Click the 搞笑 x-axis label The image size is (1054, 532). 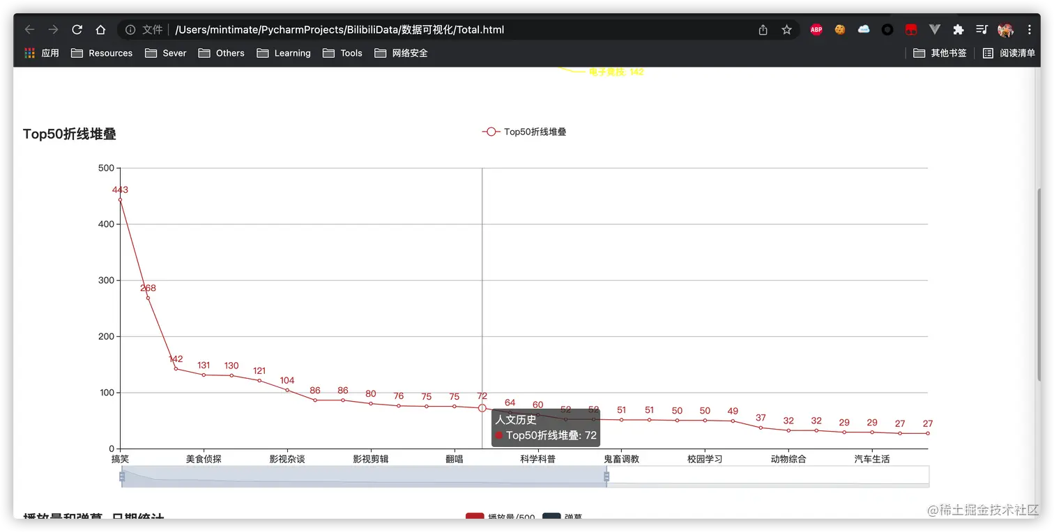pos(120,460)
